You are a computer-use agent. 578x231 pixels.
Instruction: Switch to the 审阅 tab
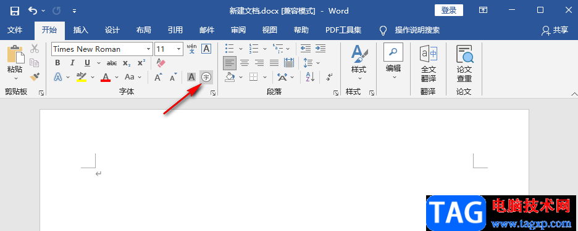(238, 30)
